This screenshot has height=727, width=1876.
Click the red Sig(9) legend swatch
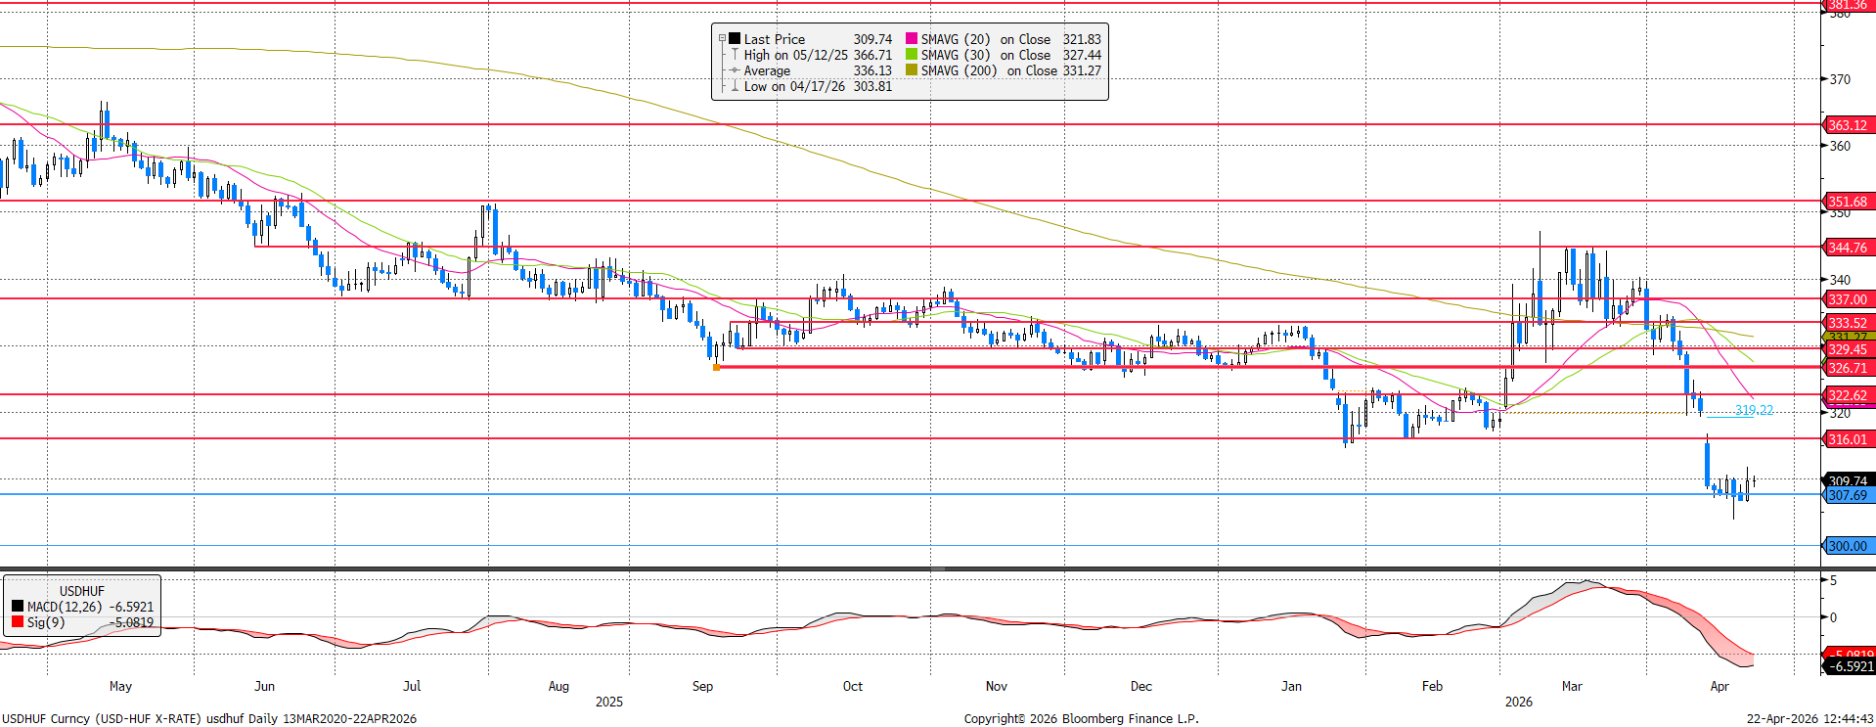18,622
